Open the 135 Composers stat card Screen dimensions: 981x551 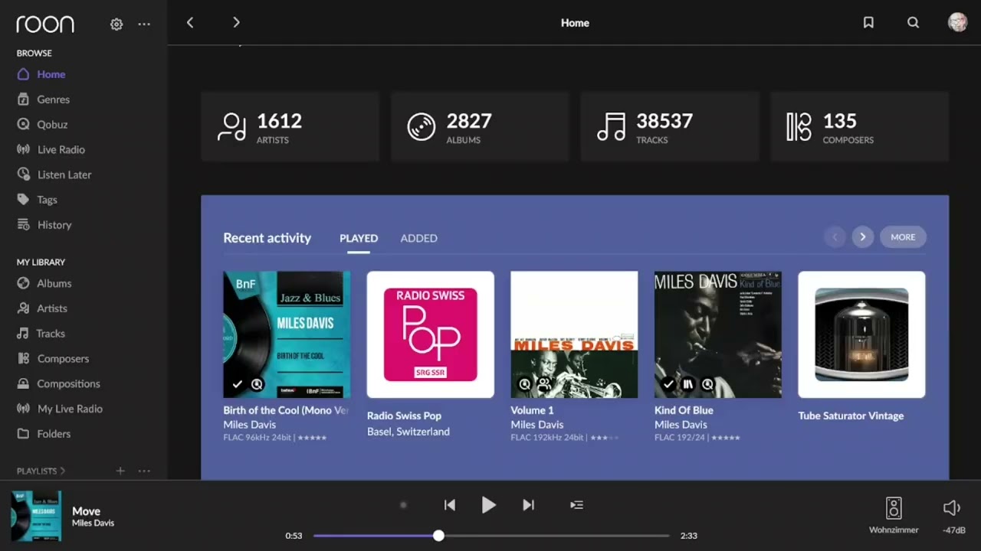[x=860, y=126]
